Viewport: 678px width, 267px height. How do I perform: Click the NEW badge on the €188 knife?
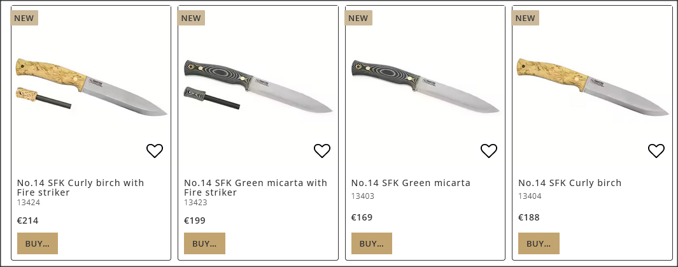[x=525, y=18]
